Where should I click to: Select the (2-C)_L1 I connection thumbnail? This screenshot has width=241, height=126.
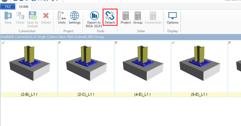coord(86,66)
